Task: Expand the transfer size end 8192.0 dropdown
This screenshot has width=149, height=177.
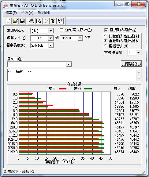Action: pyautogui.click(x=80, y=38)
